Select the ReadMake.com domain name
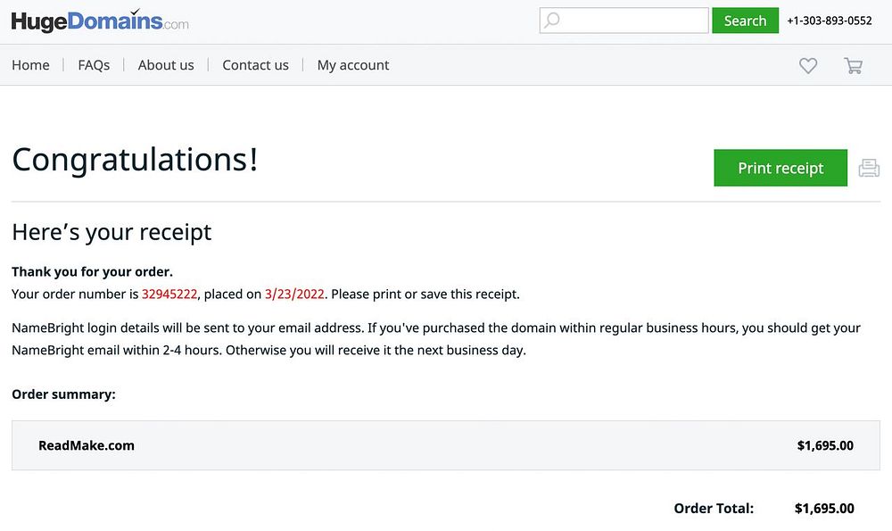The width and height of the screenshot is (892, 531). point(87,445)
